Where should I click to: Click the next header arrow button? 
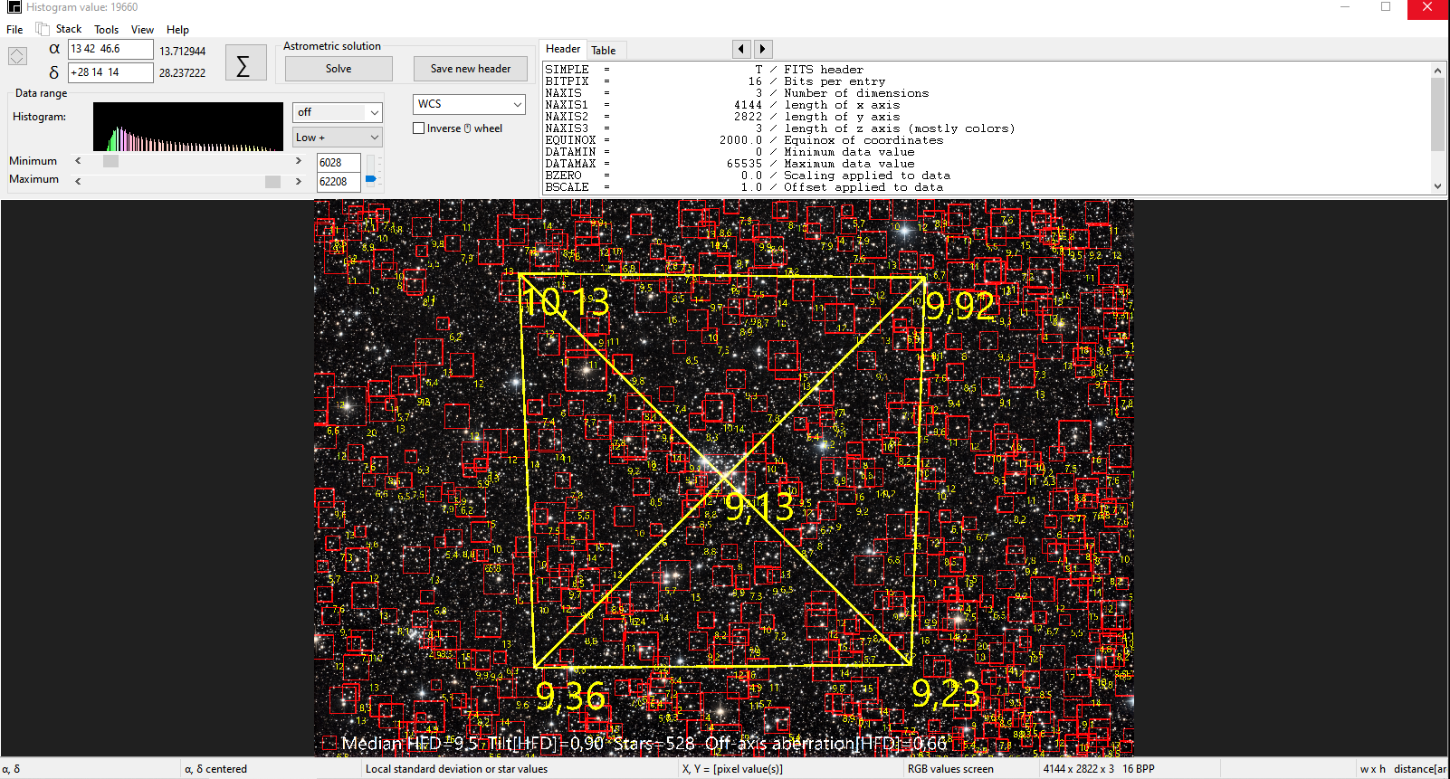tap(762, 49)
